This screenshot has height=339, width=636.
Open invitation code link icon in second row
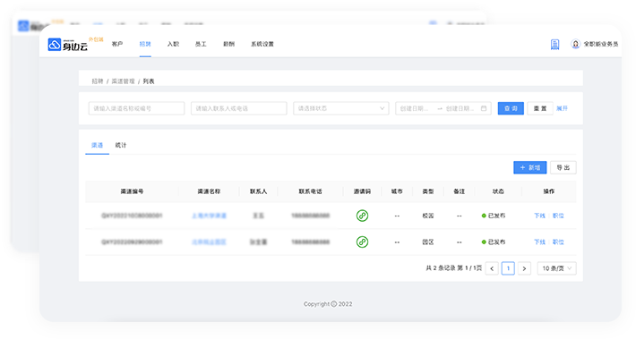tap(362, 242)
